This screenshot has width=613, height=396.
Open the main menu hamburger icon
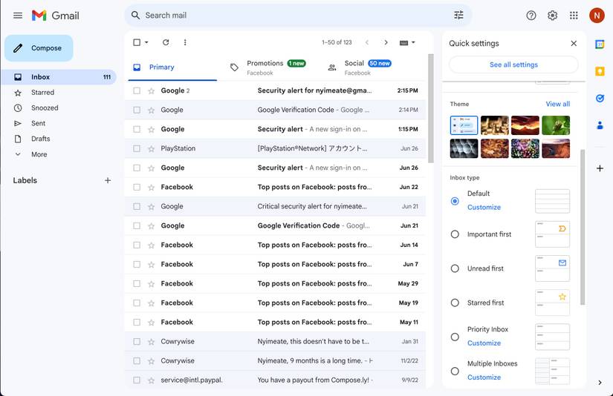tap(18, 16)
